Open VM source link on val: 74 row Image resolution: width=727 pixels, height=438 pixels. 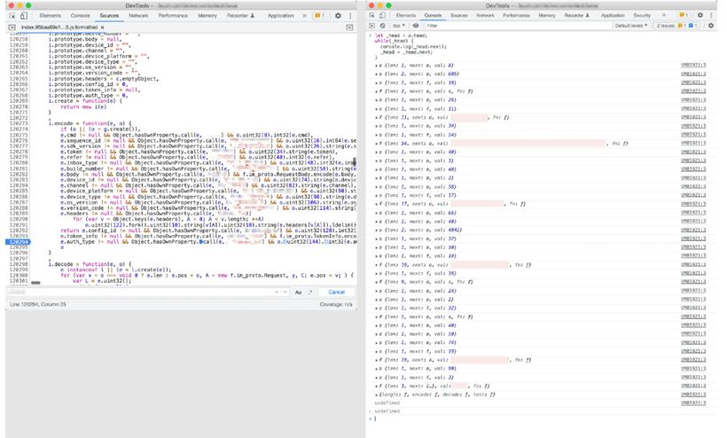click(x=693, y=343)
